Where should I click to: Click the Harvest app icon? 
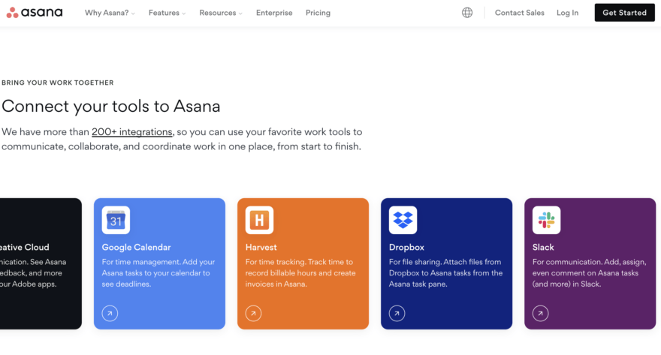point(259,220)
